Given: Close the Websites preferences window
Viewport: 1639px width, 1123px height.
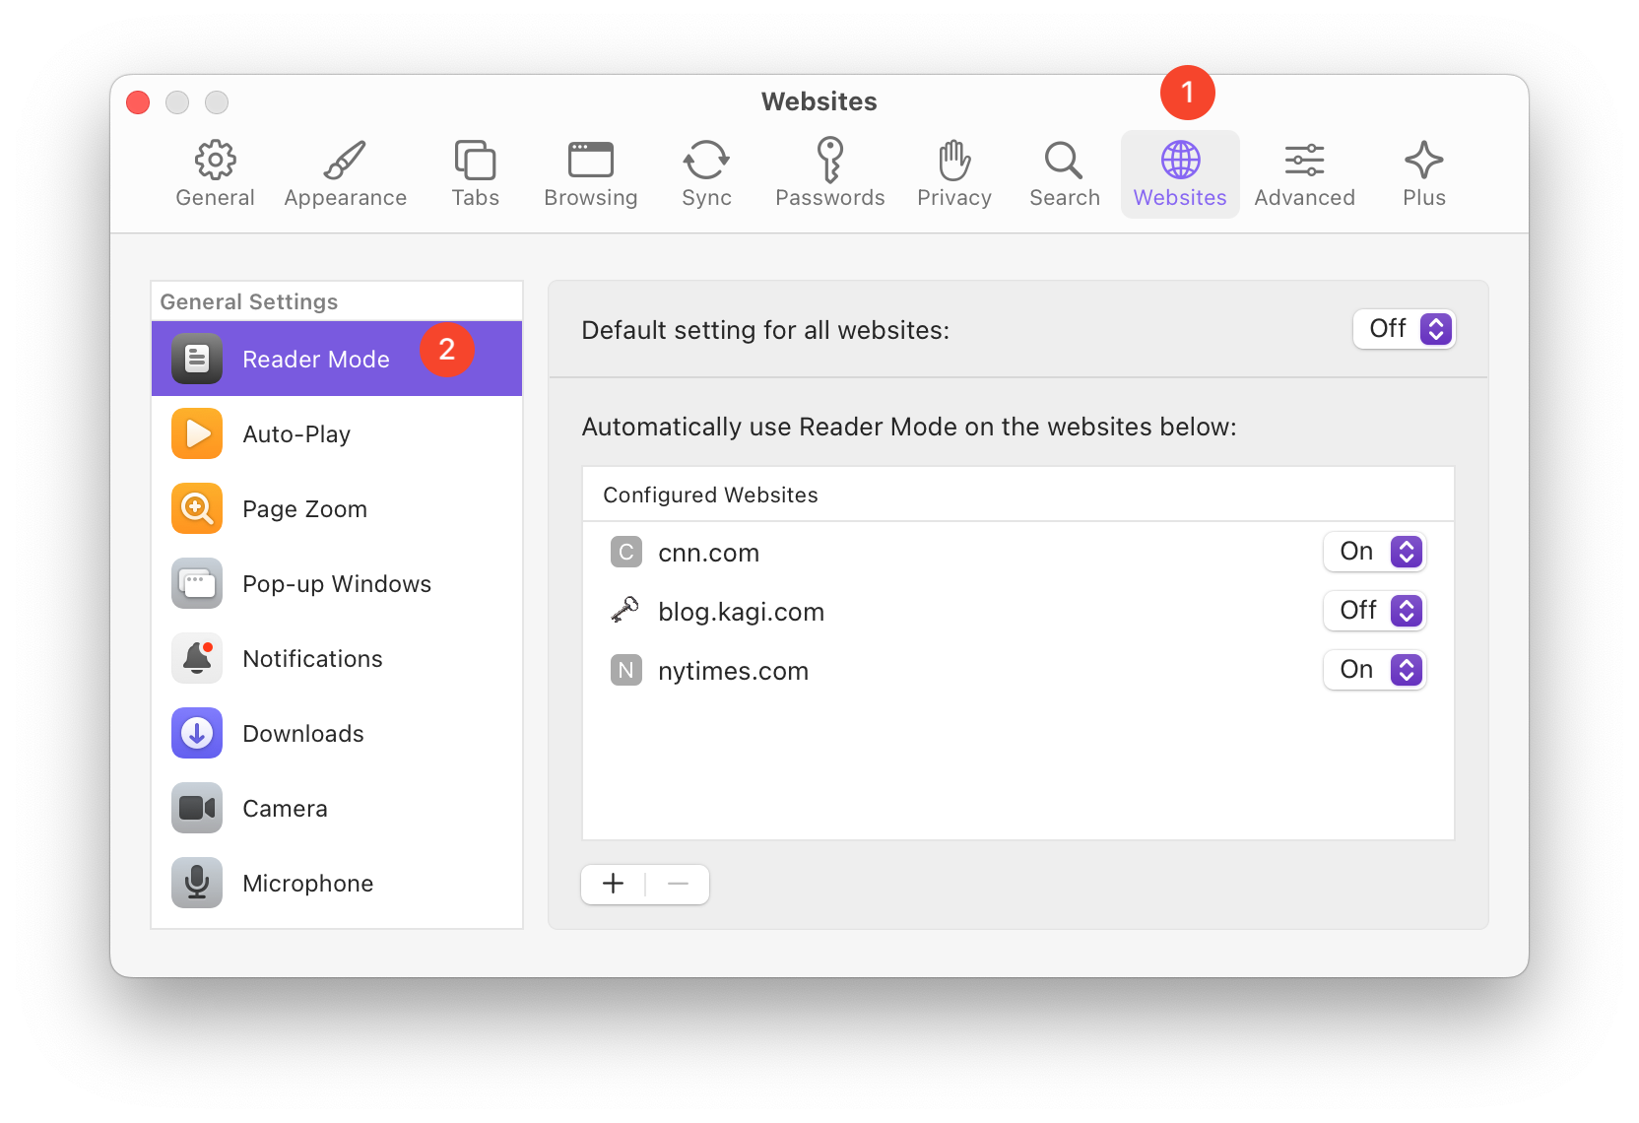Looking at the screenshot, I should (x=138, y=102).
